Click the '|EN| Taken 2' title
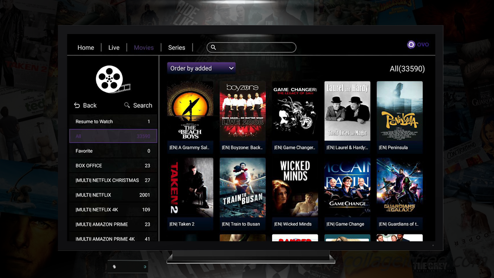This screenshot has height=278, width=494. pos(182,224)
